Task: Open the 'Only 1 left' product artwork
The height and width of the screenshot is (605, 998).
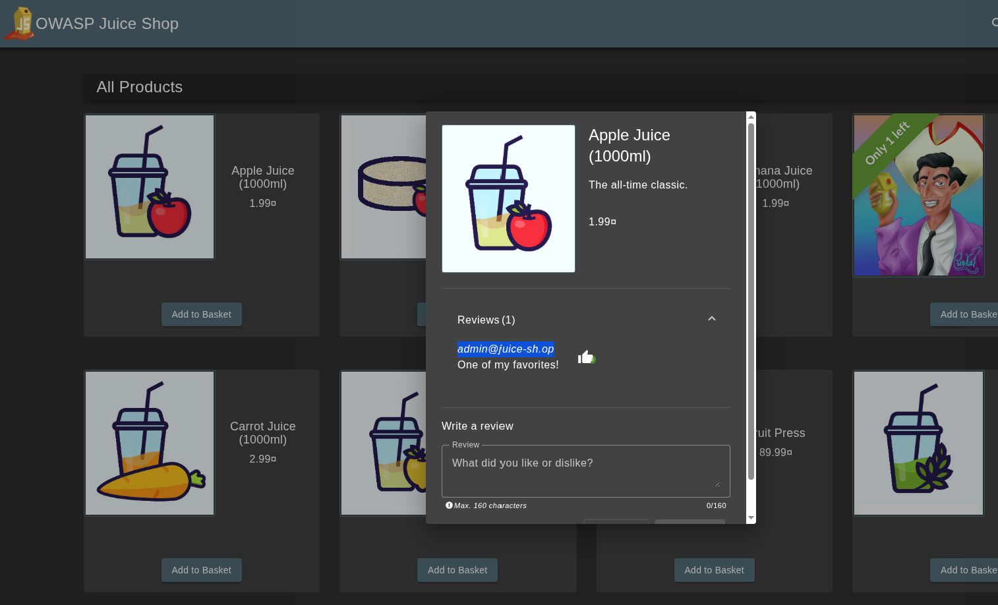Action: (918, 195)
